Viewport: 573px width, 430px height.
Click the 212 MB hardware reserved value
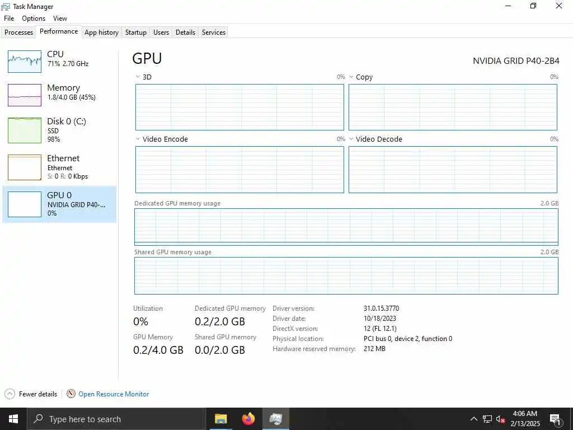(x=374, y=348)
